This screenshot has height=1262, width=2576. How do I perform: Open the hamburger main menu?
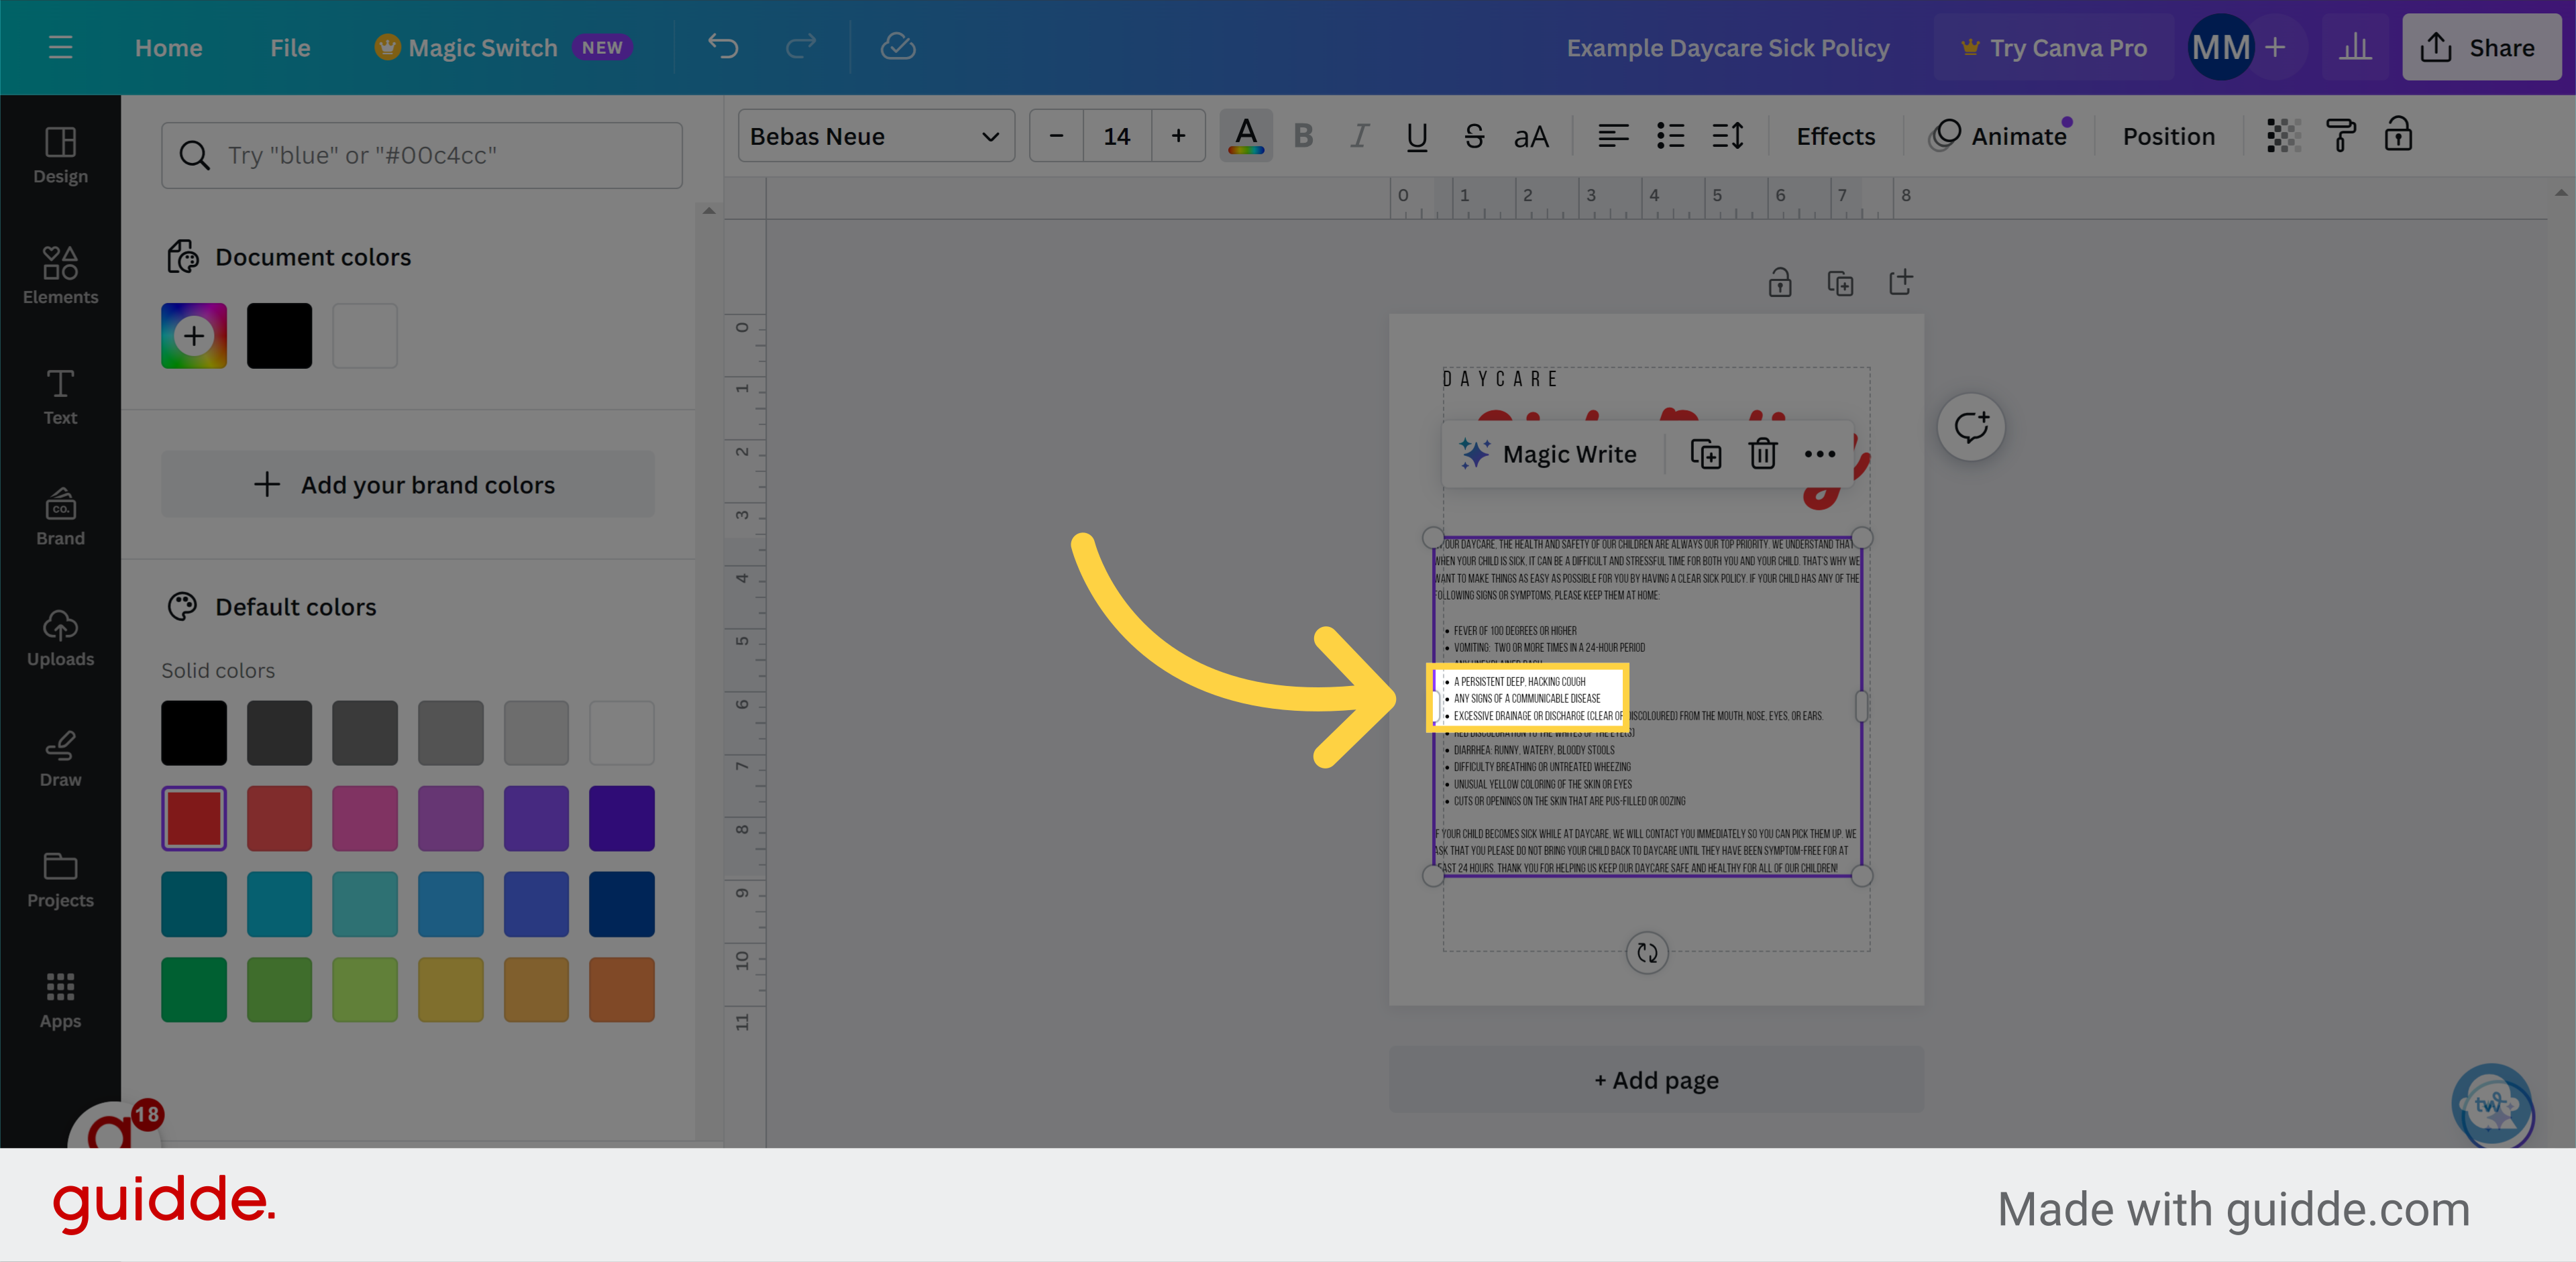coord(60,47)
